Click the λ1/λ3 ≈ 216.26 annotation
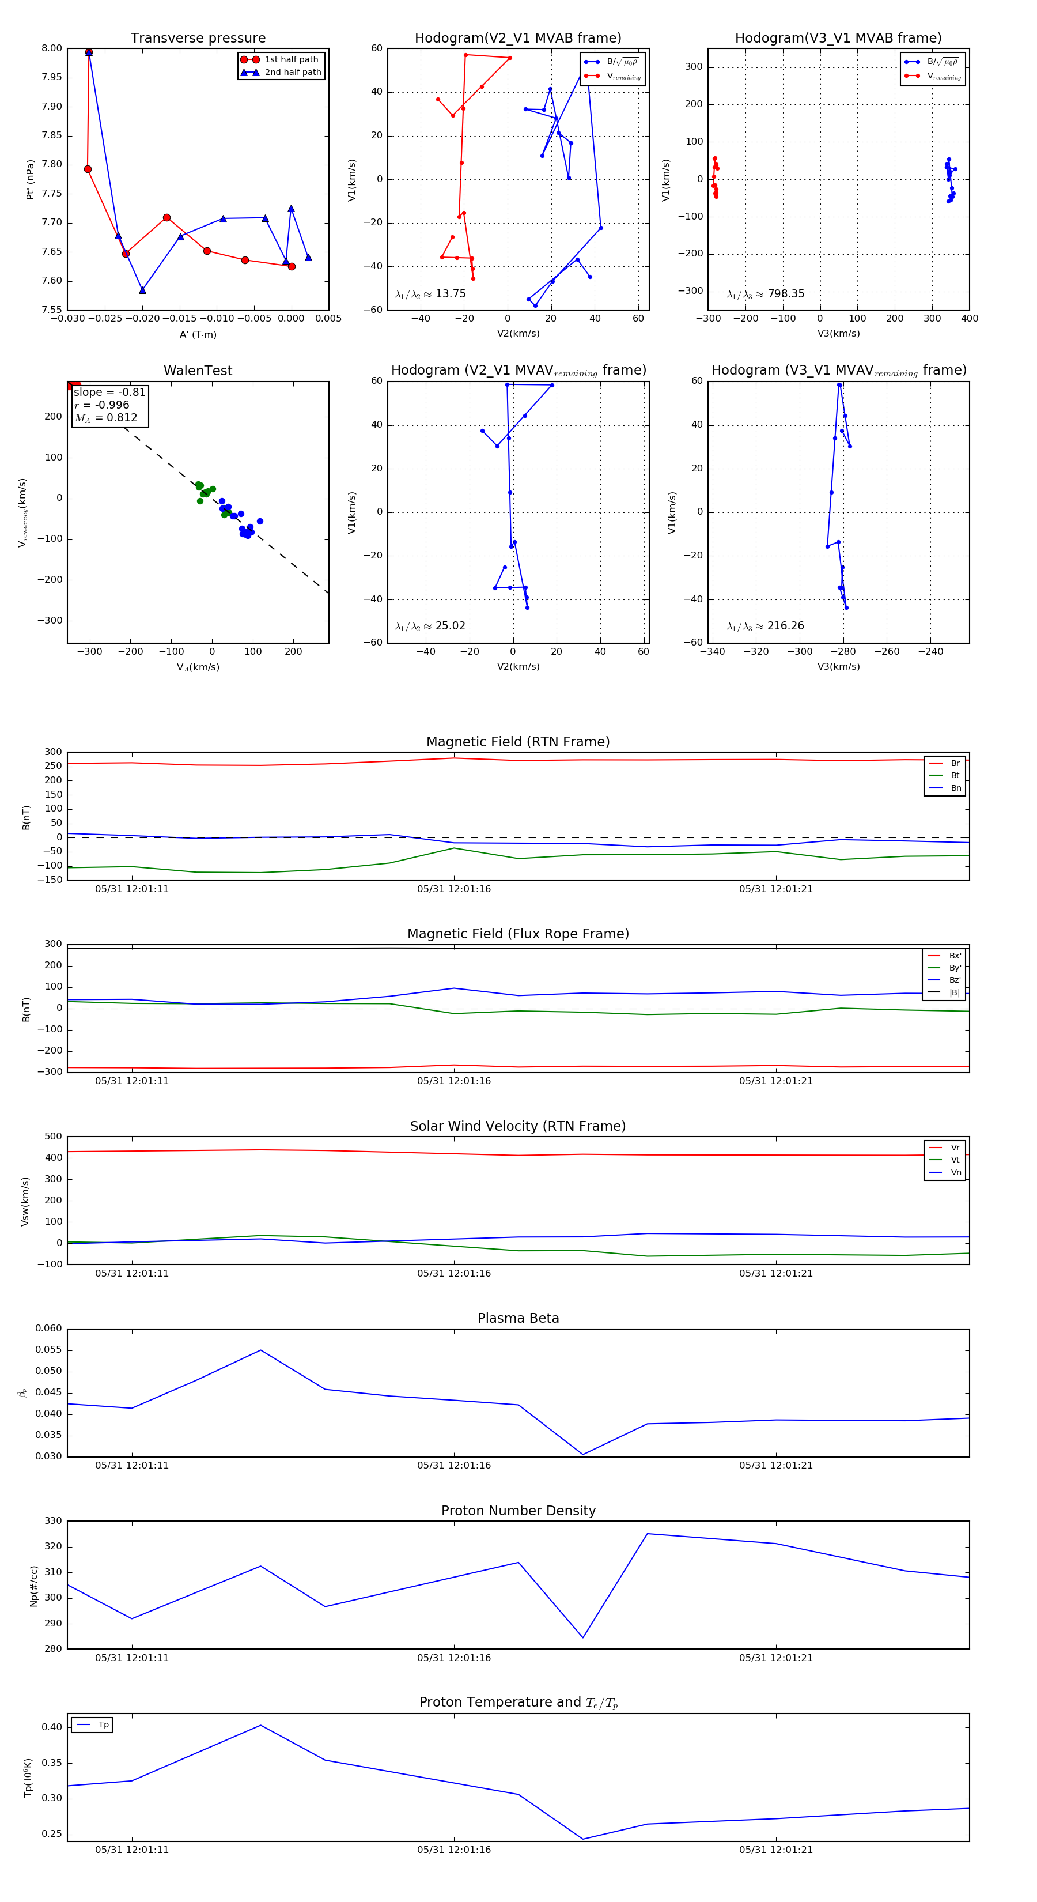 766,626
